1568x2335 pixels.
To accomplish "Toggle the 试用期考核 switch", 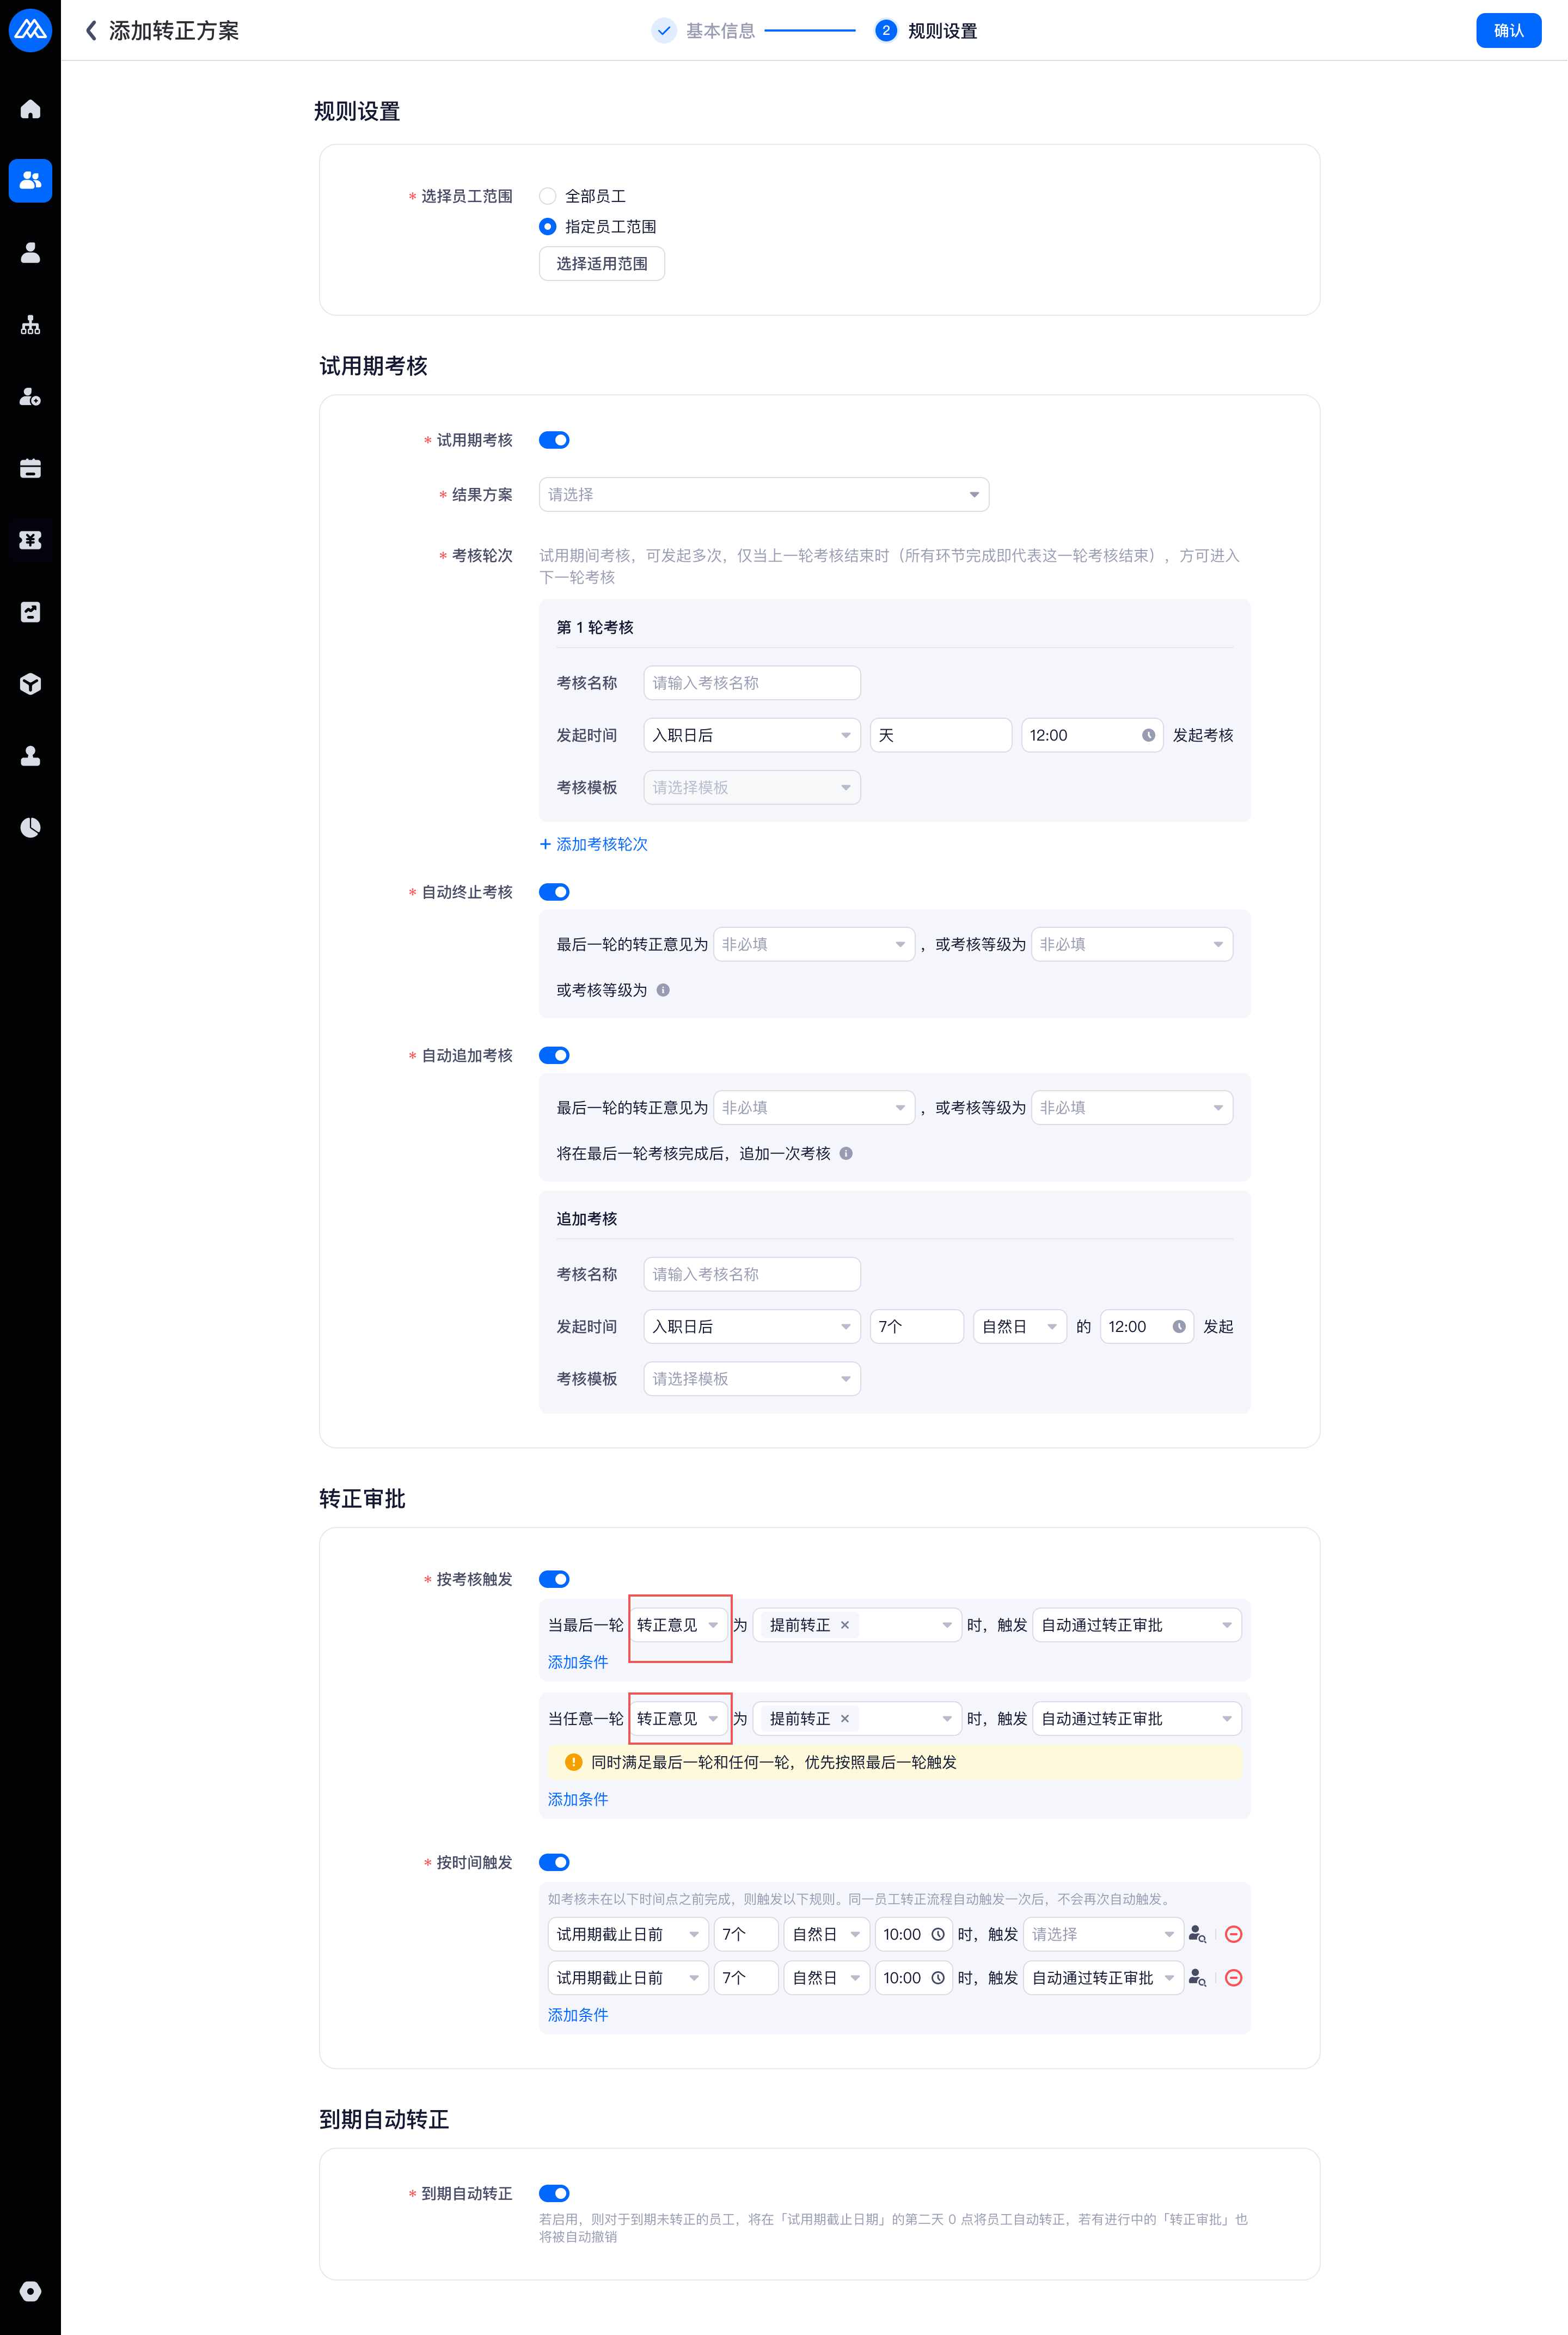I will (x=554, y=440).
